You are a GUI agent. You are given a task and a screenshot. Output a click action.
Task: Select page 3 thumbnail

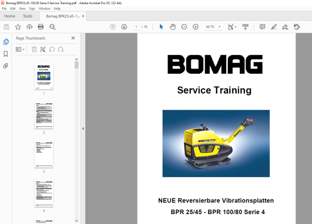44,154
